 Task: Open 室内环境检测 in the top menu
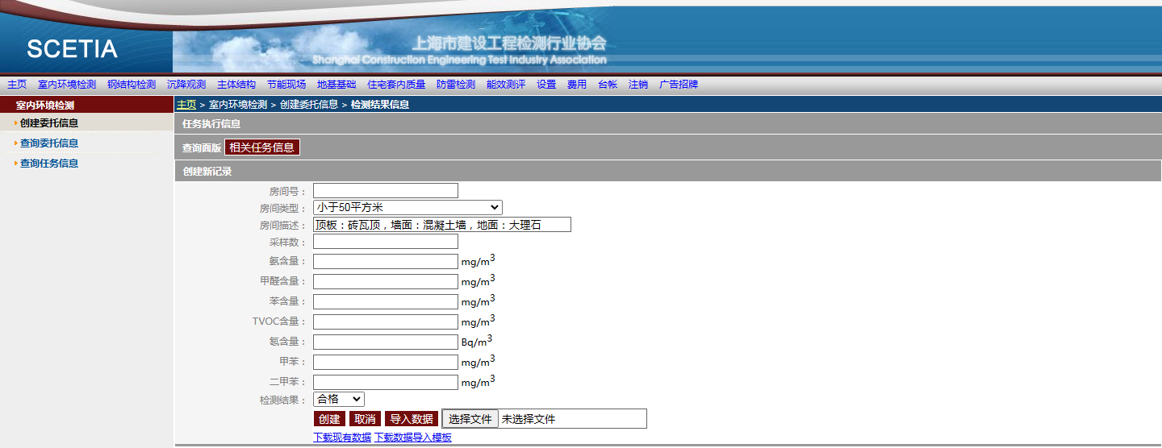pyautogui.click(x=67, y=85)
